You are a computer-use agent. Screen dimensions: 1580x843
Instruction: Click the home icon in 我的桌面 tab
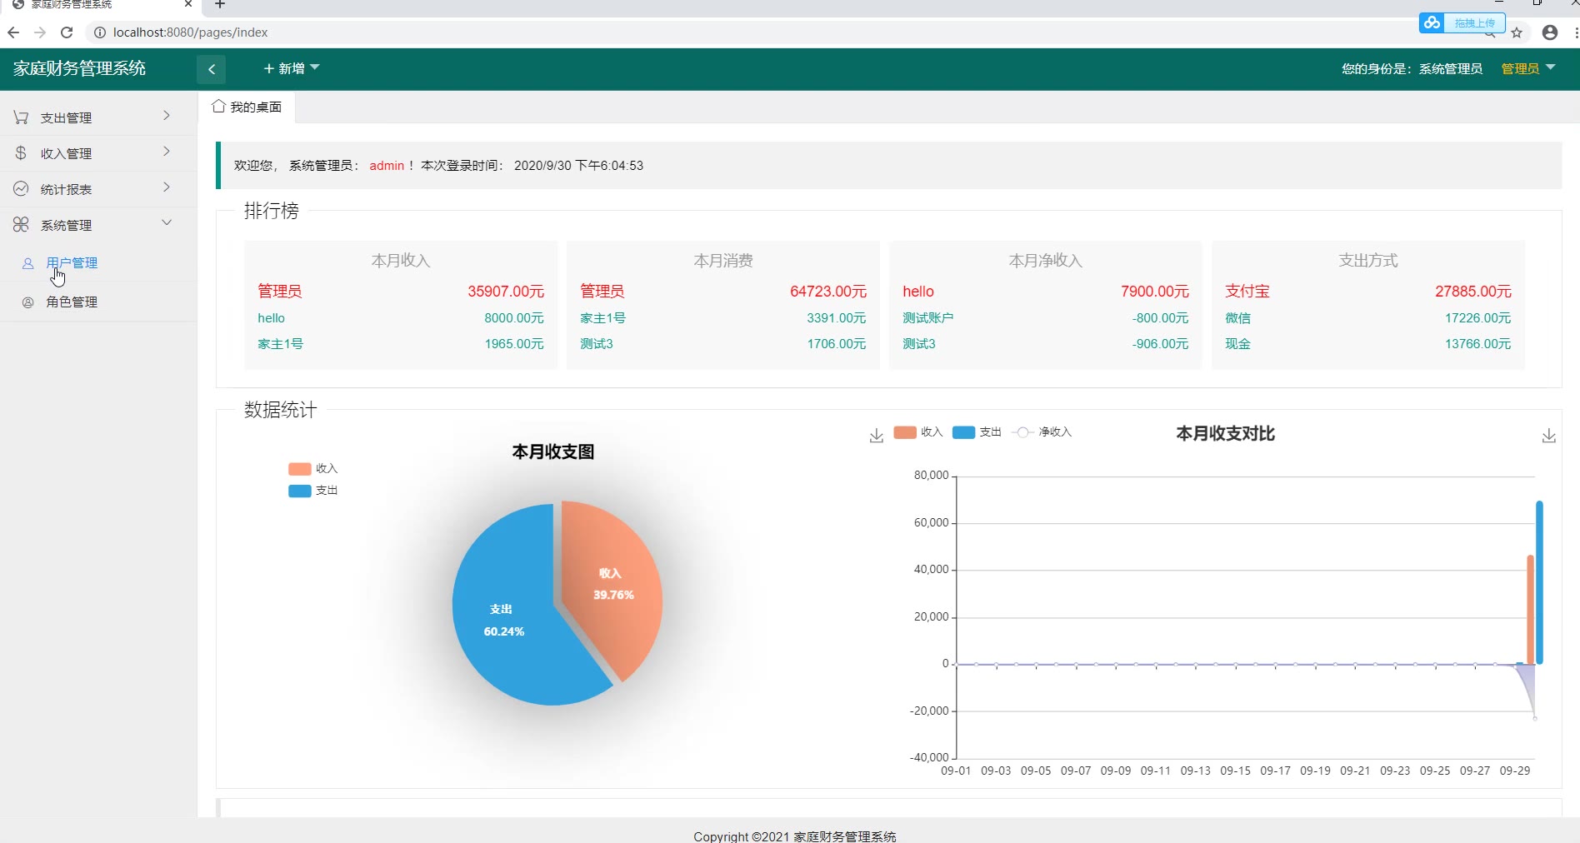(x=218, y=106)
